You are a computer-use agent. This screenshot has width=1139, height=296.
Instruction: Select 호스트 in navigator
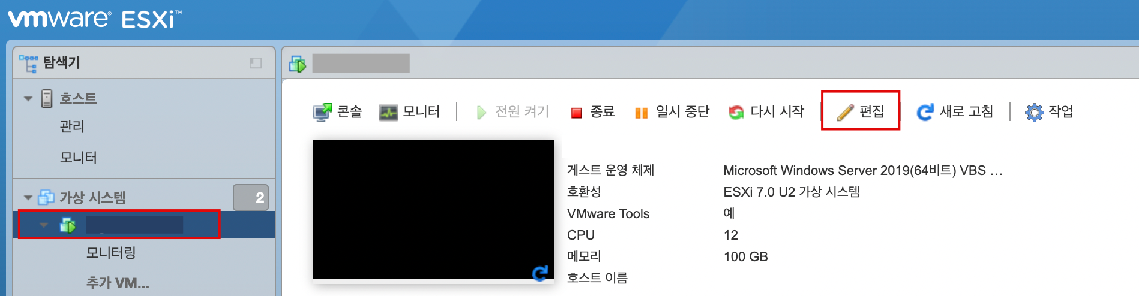[x=78, y=98]
